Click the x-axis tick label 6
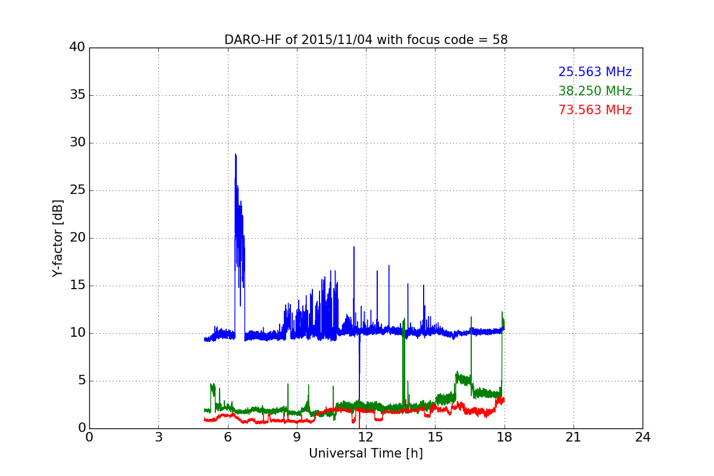The image size is (714, 476). coord(228,437)
